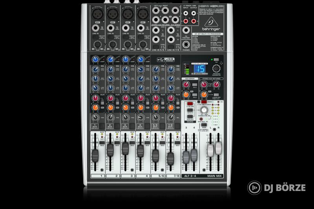Click channel 1 fader handle
Image resolution: width=314 pixels, height=209 pixels.
tap(95, 156)
